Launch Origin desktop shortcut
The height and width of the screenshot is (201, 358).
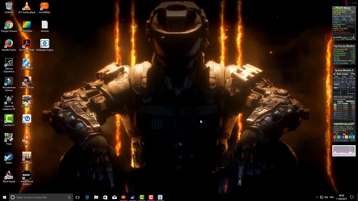[x=27, y=139]
